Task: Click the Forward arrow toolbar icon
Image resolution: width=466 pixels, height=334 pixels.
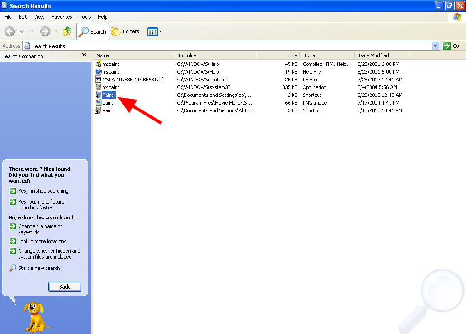Action: coord(45,31)
